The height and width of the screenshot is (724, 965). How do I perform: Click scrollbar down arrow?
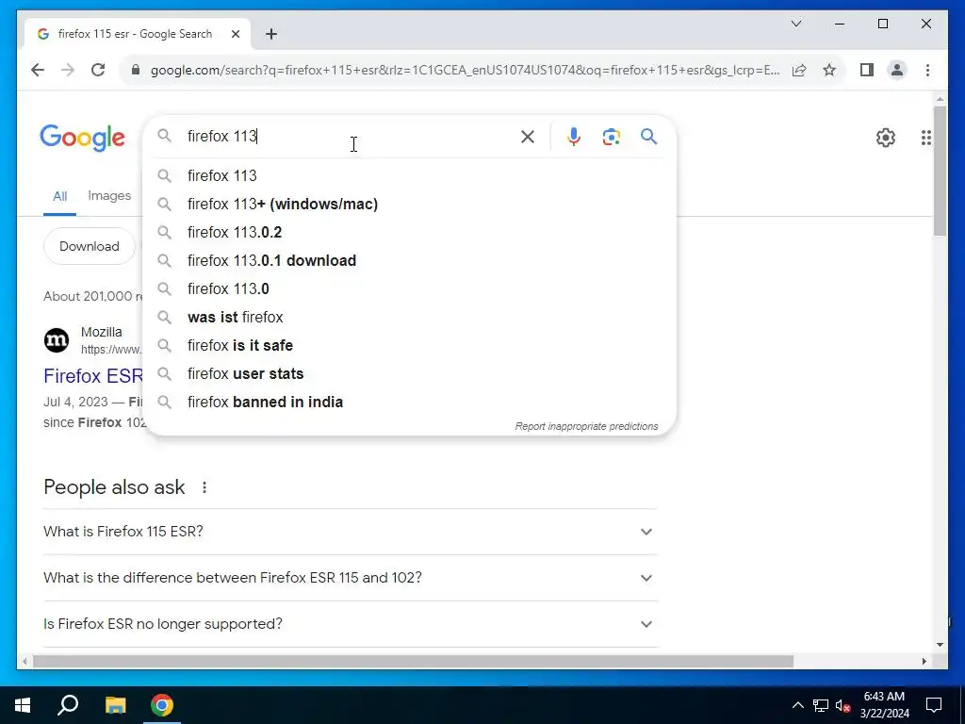click(x=940, y=645)
